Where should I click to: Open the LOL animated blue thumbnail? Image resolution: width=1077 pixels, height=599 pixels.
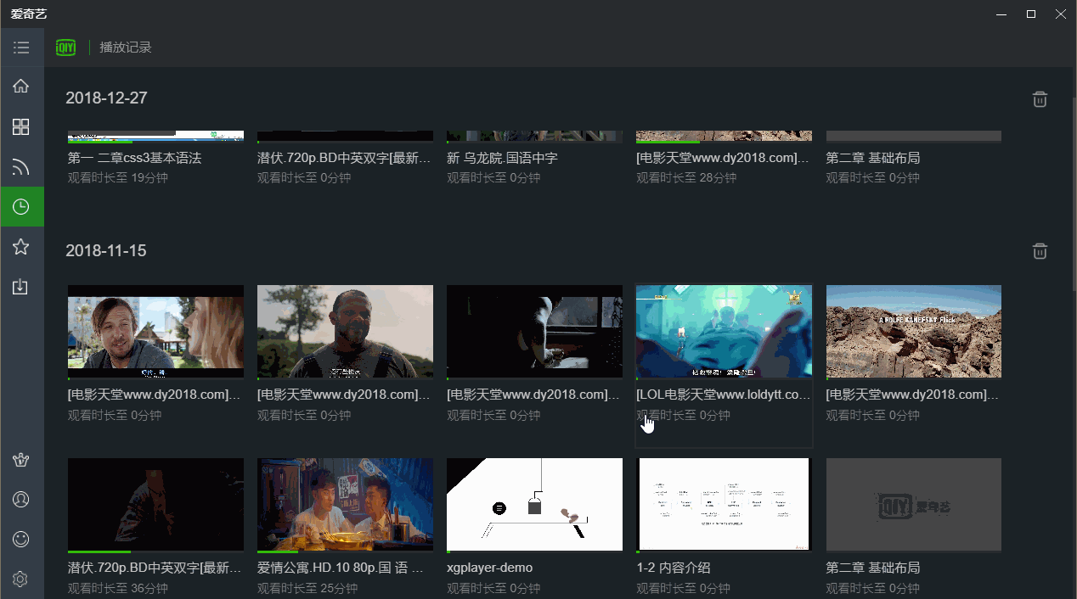coord(724,331)
